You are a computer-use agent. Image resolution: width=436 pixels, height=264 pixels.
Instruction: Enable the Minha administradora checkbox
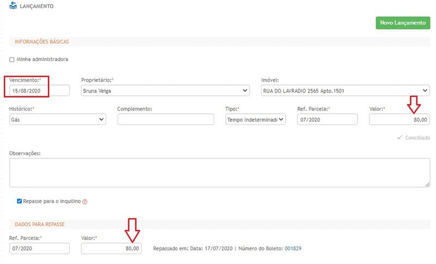click(x=12, y=59)
